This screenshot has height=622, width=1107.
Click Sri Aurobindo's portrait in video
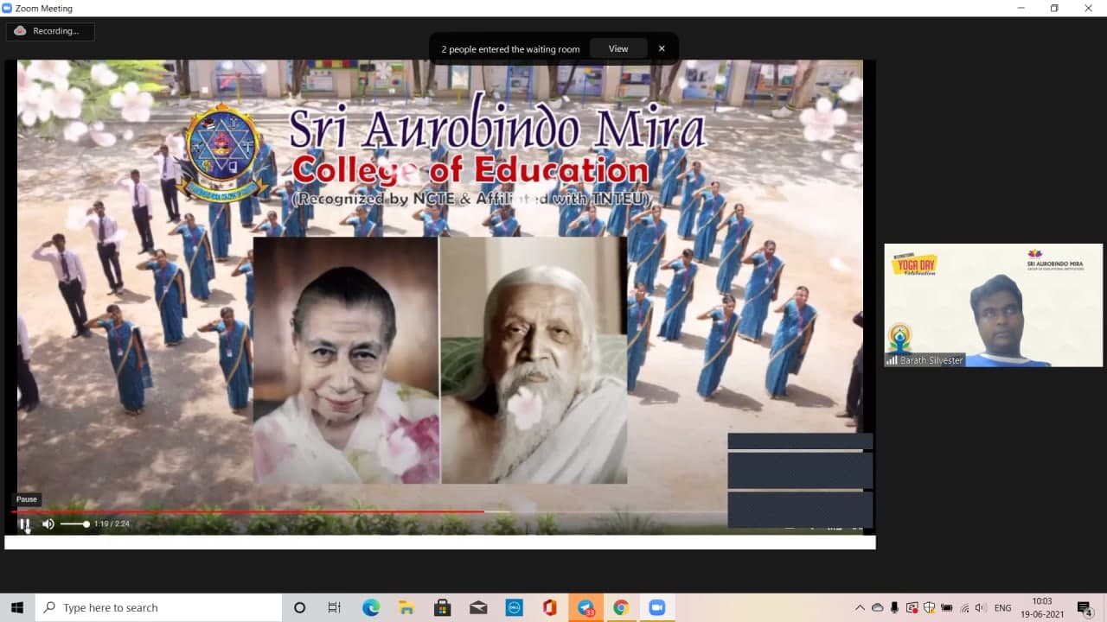click(x=534, y=360)
